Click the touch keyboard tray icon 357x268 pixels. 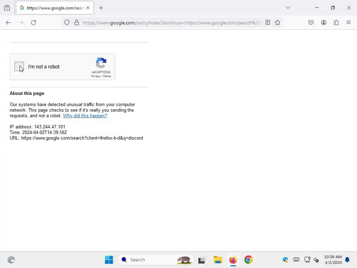tap(296, 260)
